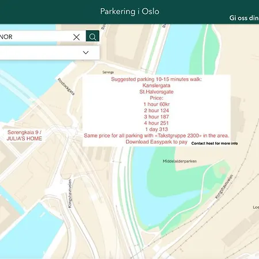259x259 pixels.
Task: Open the 'Gi oss din' feedback link
Action: point(244,18)
